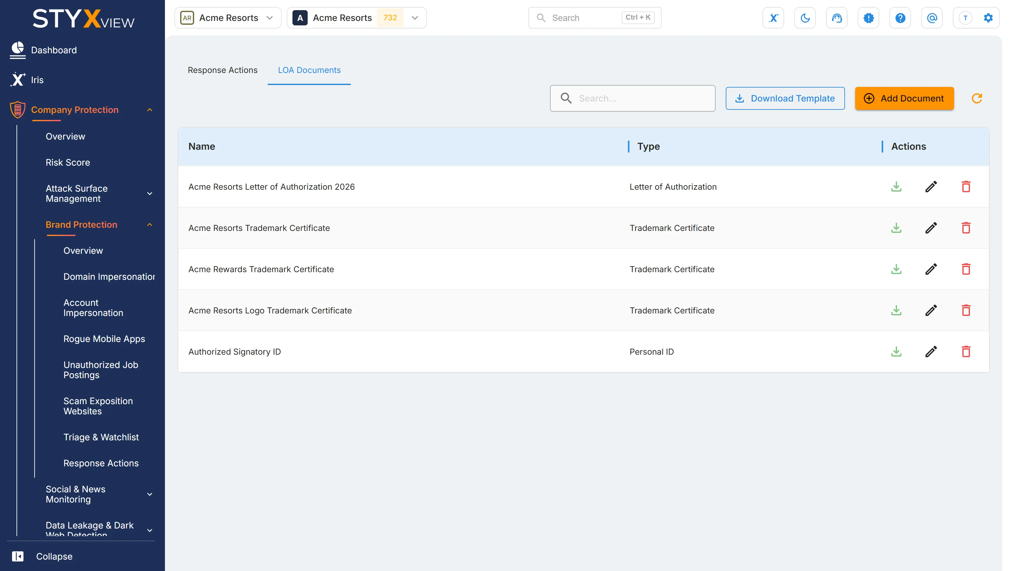The height and width of the screenshot is (571, 1015).
Task: Click the Add Document button
Action: click(904, 98)
